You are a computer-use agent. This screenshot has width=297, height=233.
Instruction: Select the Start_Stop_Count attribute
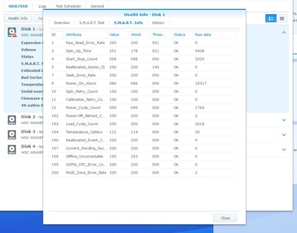coord(143,59)
